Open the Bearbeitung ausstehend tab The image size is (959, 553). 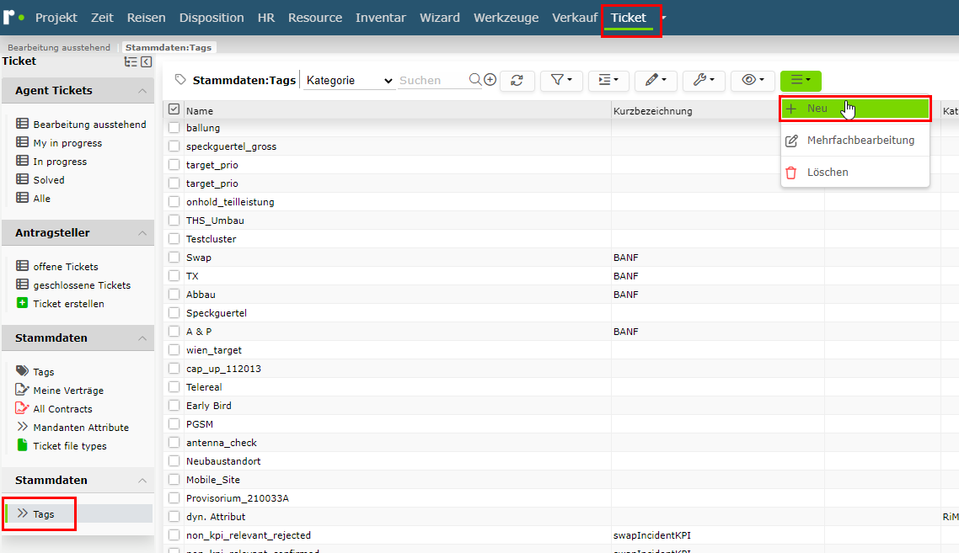coord(59,47)
